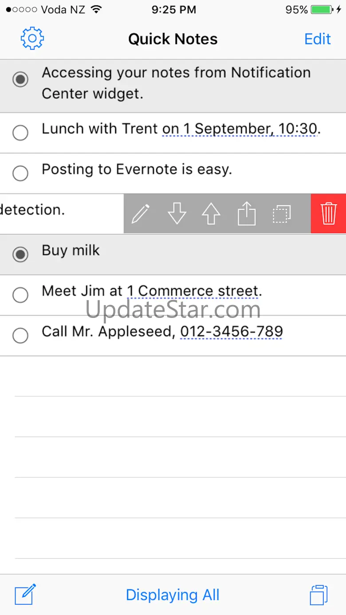Tap the pencil edit icon in swipe actions
The image size is (346, 615).
pos(141,214)
